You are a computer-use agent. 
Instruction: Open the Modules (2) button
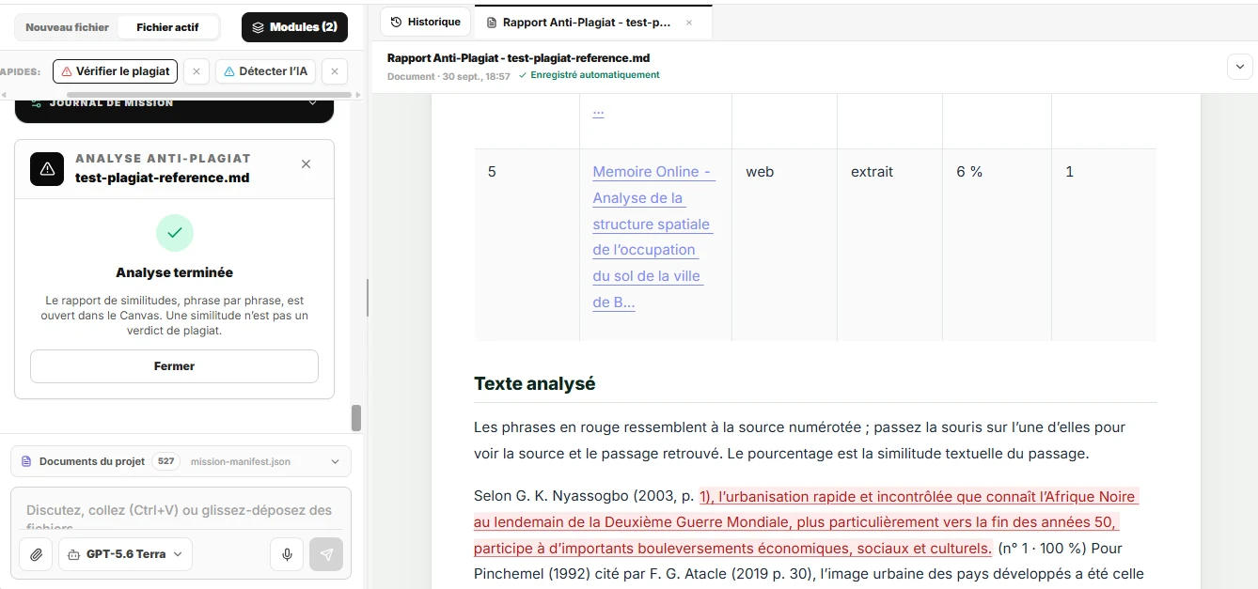tap(294, 27)
